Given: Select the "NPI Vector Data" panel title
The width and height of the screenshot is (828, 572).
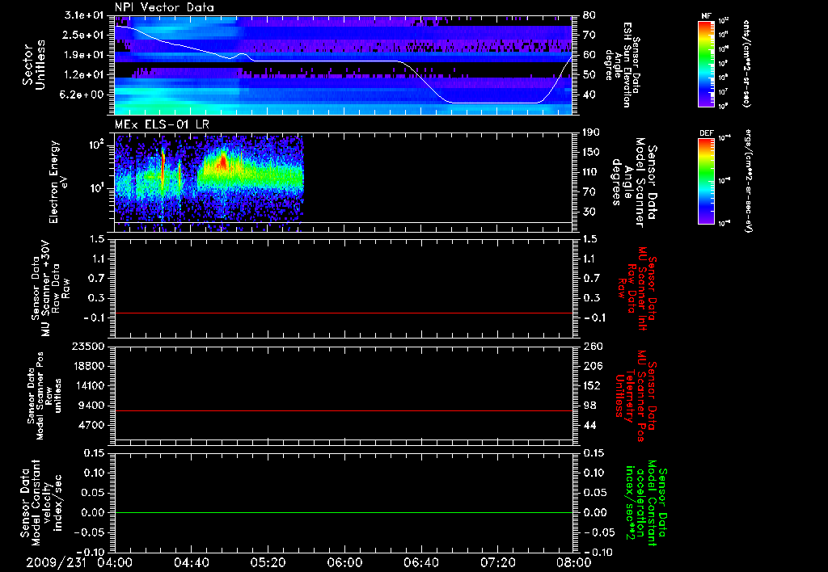Looking at the screenshot, I should pos(164,7).
